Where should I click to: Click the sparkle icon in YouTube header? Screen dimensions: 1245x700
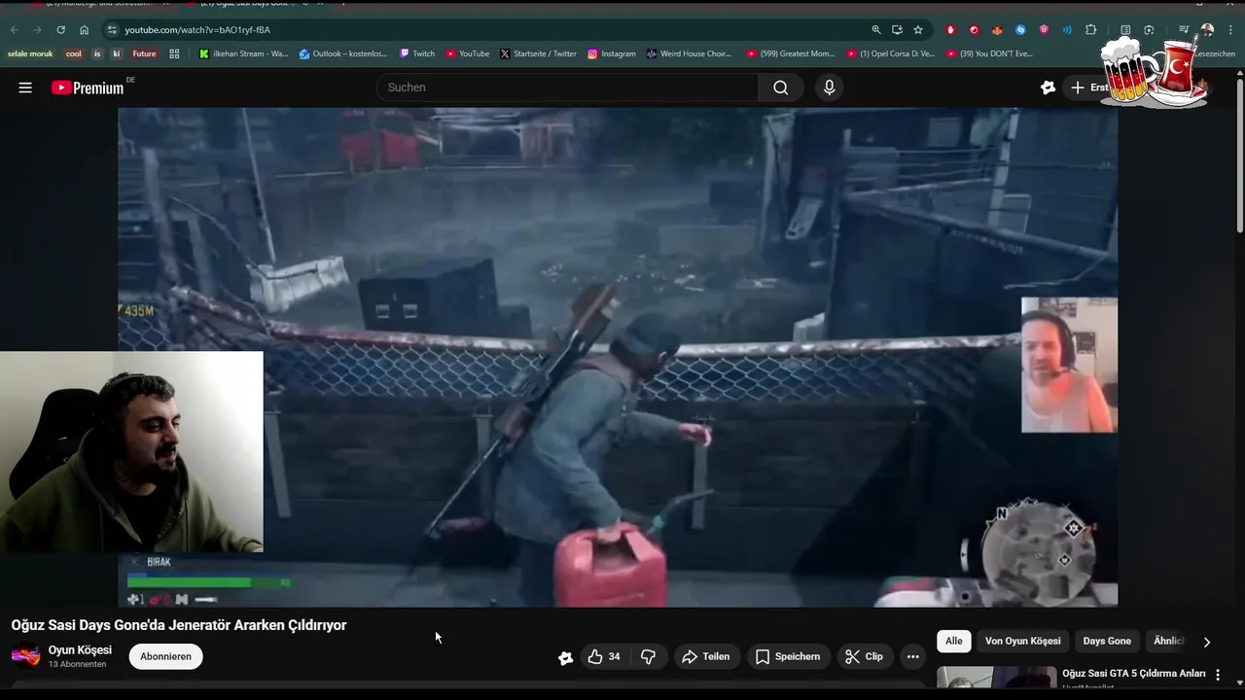coord(1048,87)
